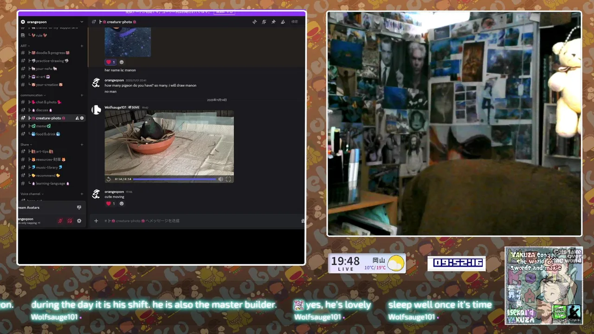This screenshot has height=334, width=594.
Task: Click the Isekai'd Yakuza cover image
Action: tap(543, 286)
